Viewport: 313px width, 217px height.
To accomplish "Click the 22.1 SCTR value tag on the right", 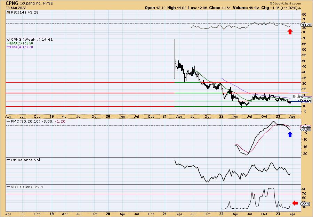I will [x=306, y=204].
